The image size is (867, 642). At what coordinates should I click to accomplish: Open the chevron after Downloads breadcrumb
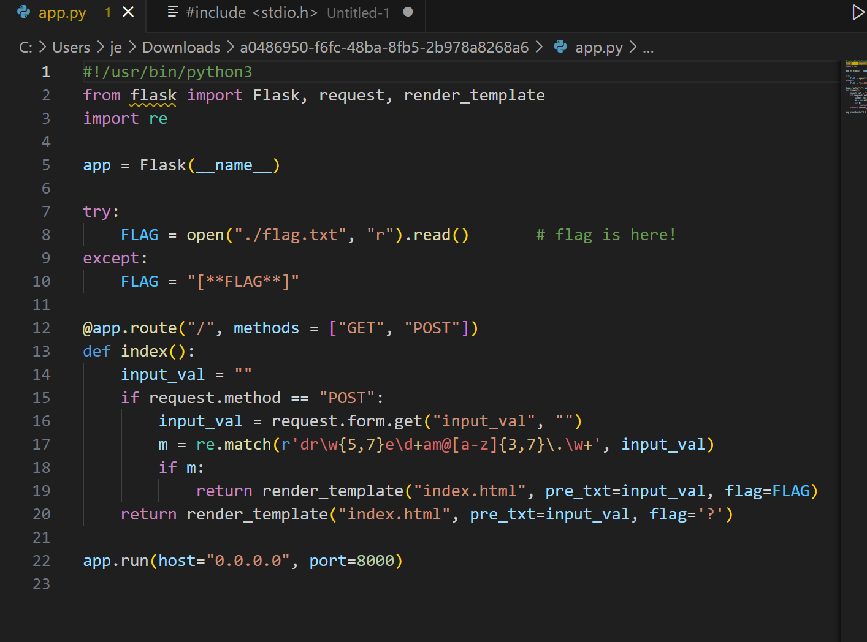click(230, 47)
